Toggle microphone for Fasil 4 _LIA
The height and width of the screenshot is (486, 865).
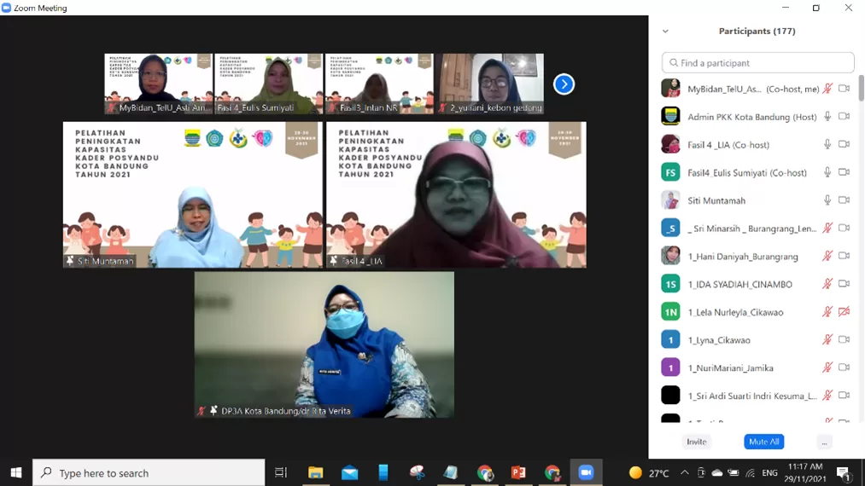(x=827, y=145)
